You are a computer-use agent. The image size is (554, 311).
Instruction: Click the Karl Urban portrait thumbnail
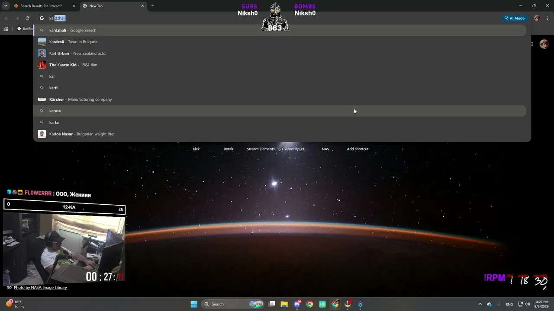pos(42,53)
